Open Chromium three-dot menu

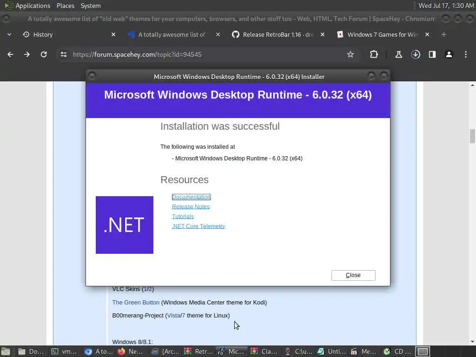(466, 54)
